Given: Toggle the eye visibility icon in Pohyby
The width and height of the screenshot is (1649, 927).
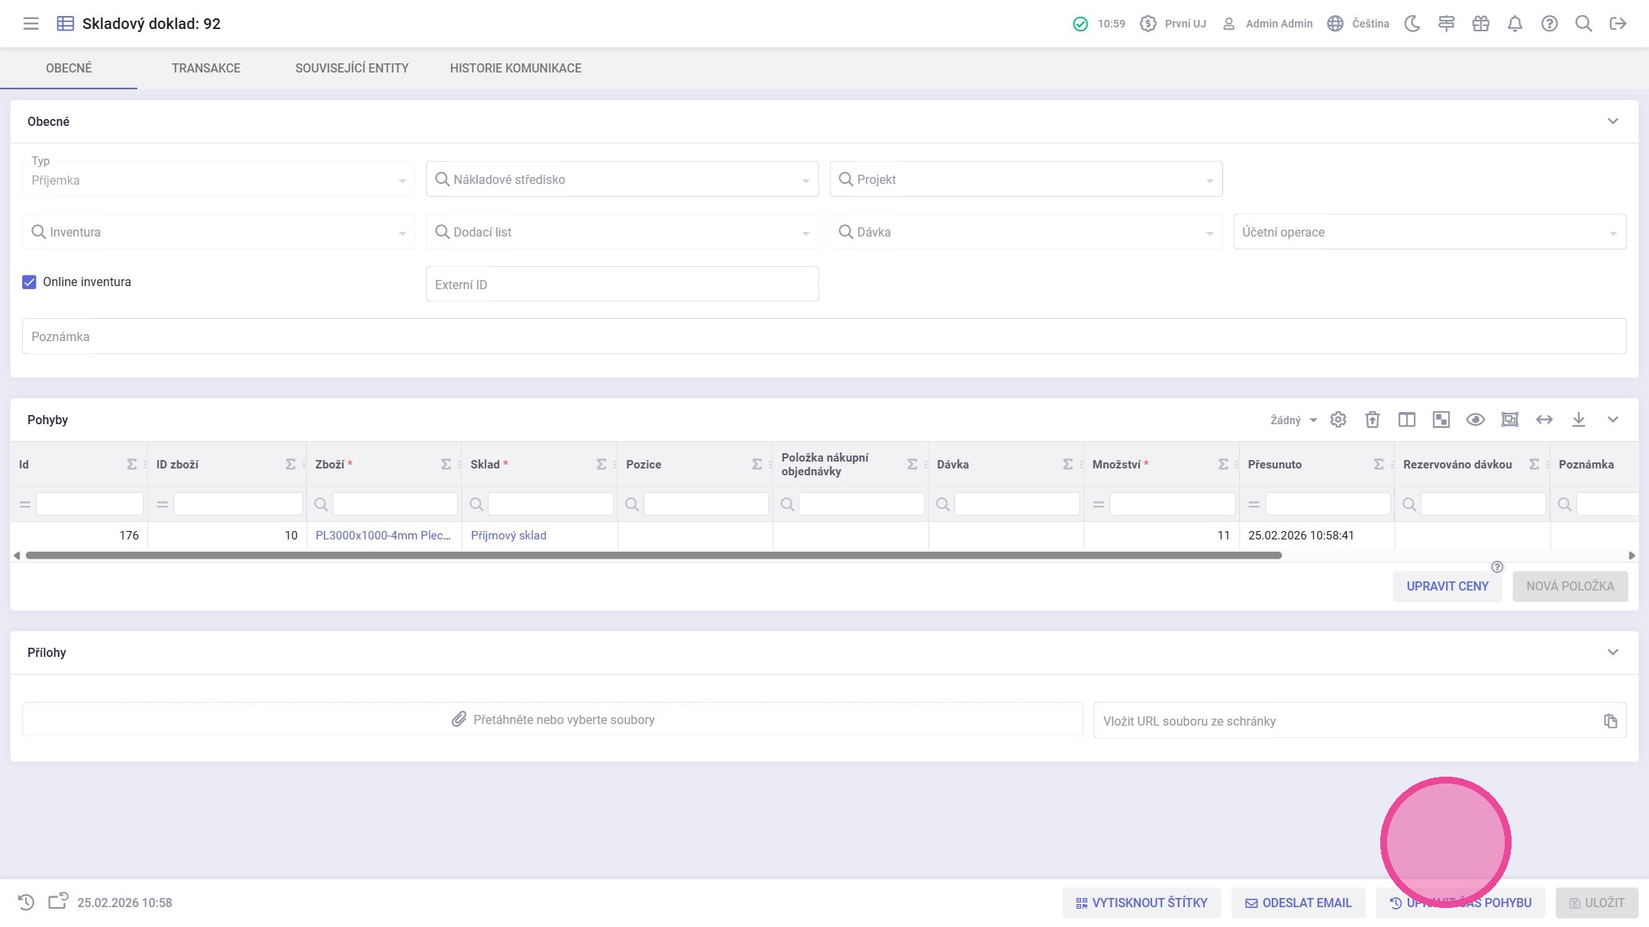Looking at the screenshot, I should [1476, 420].
